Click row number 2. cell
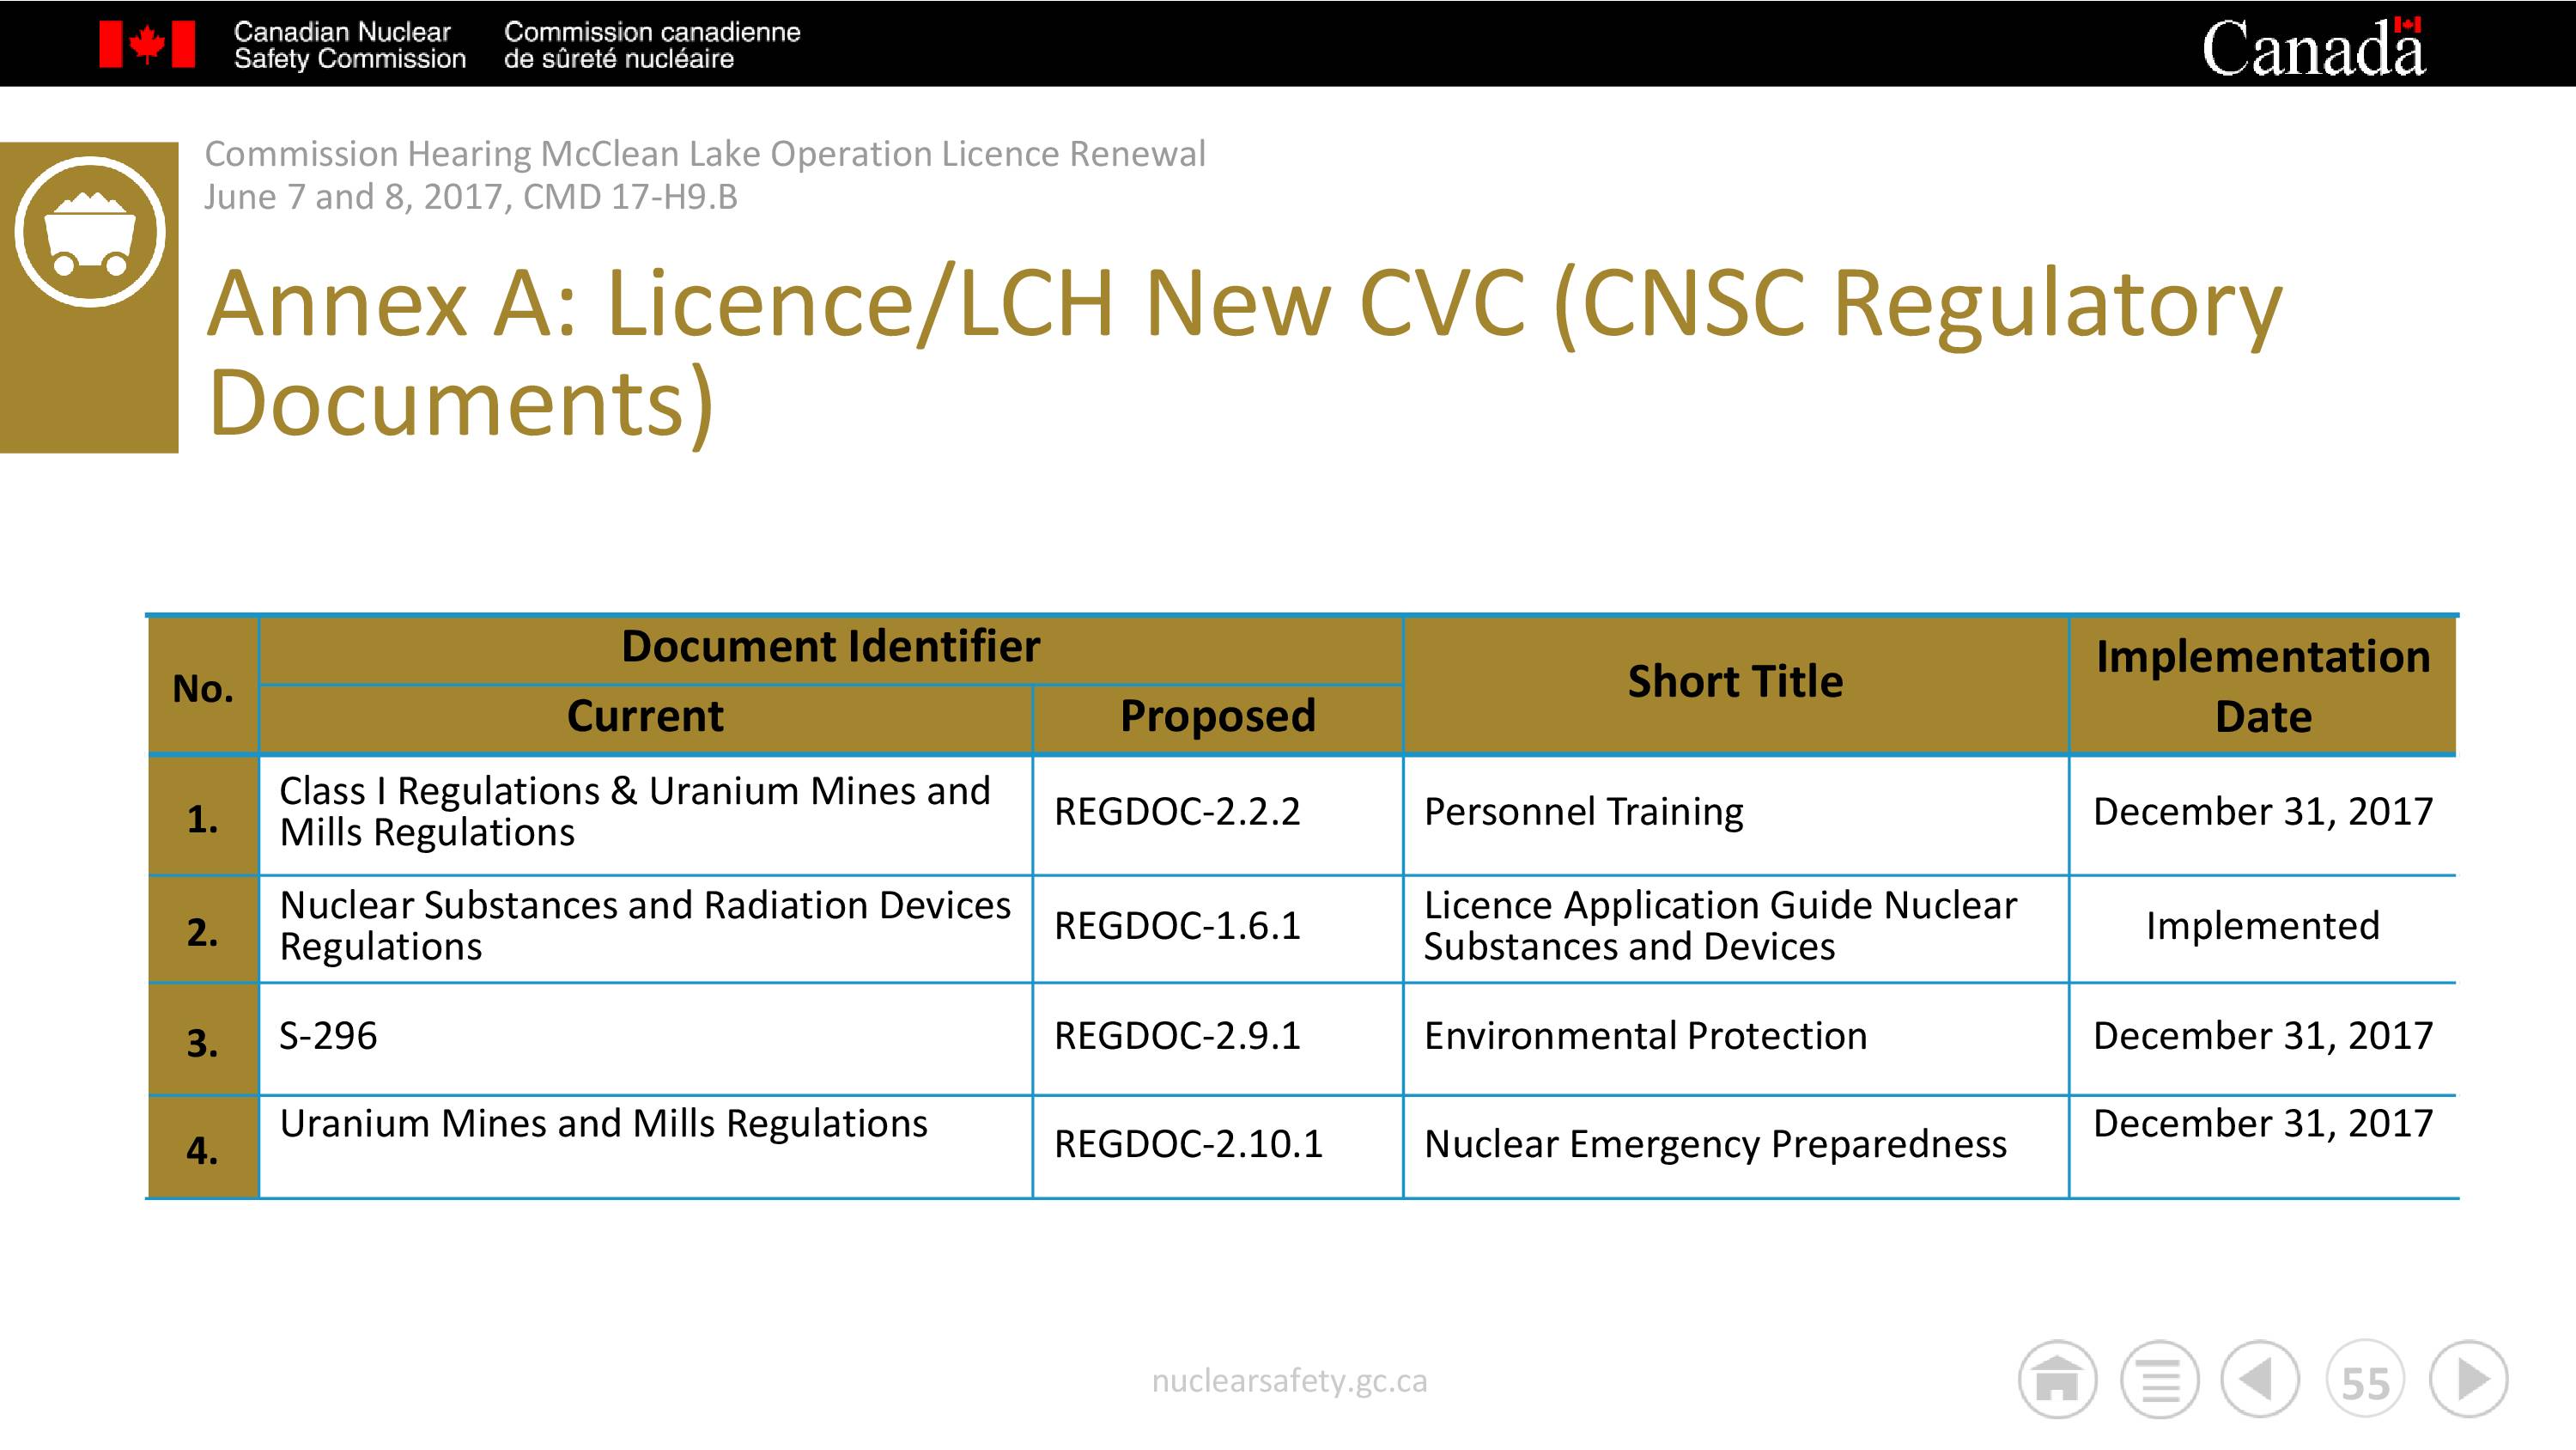This screenshot has height=1450, width=2576. (x=203, y=930)
